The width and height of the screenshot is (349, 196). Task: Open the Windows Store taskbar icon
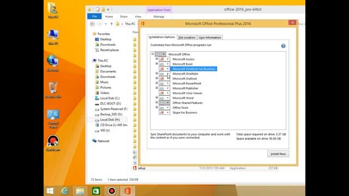[x=96, y=191]
